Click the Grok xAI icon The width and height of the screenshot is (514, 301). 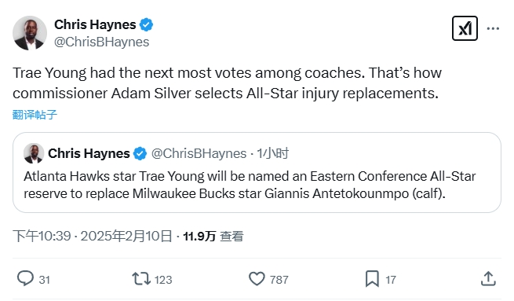(465, 28)
